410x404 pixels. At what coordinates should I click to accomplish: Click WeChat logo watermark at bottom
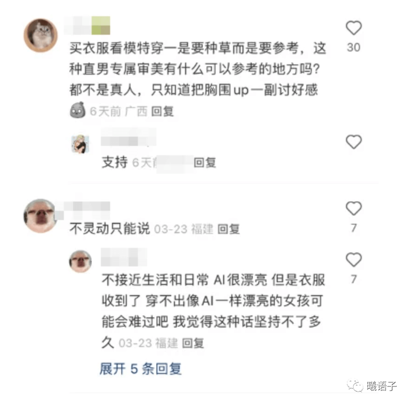pos(355,386)
